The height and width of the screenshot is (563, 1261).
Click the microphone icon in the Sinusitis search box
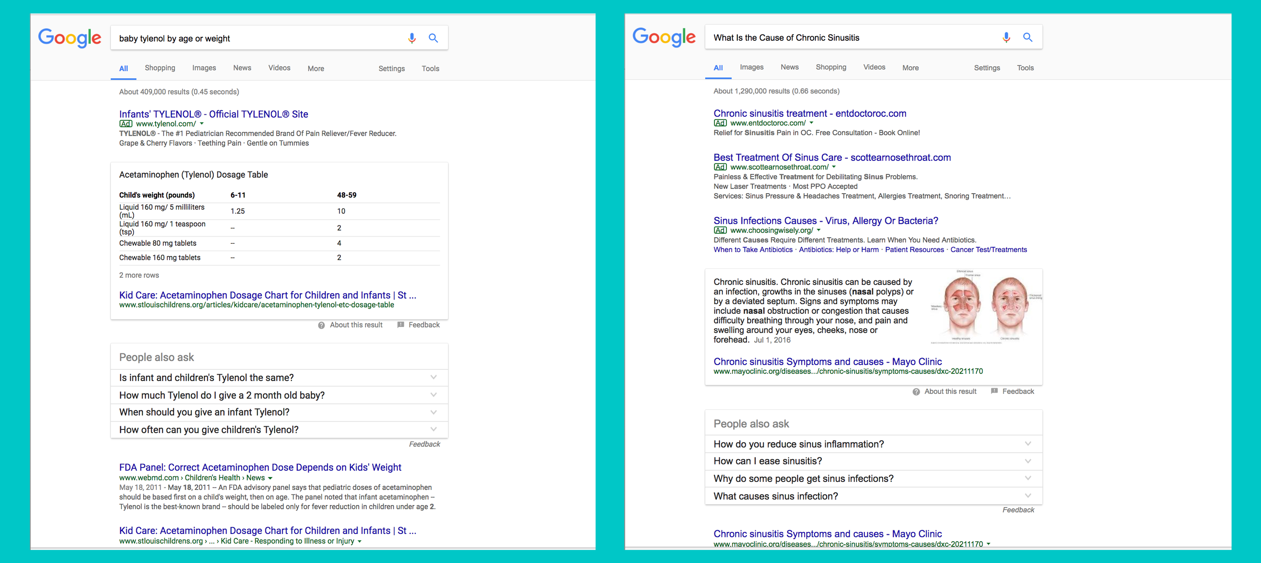(1006, 38)
